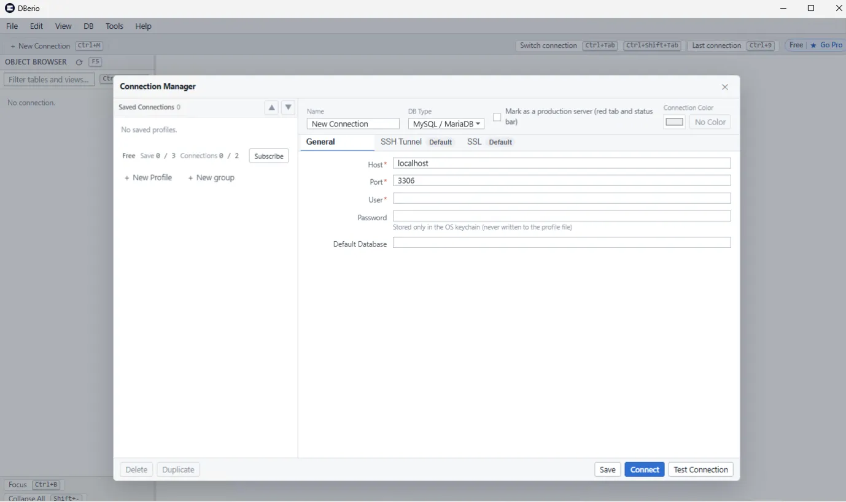
Task: Open the Tools menu
Action: tap(114, 26)
